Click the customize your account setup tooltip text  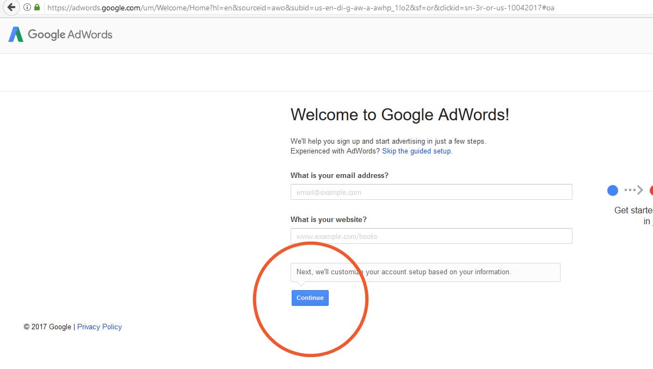point(404,272)
